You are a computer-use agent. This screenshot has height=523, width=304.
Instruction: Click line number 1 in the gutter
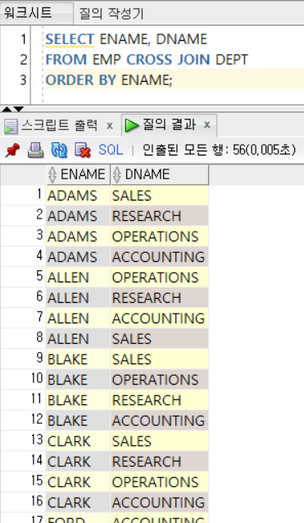(x=23, y=39)
